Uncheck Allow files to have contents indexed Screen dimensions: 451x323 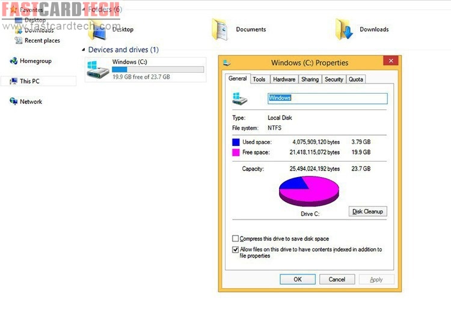235,249
